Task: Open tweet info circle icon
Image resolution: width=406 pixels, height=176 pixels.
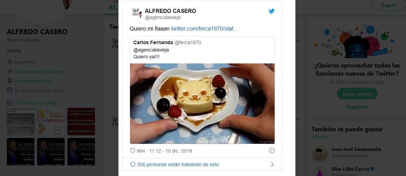Action: click(272, 151)
